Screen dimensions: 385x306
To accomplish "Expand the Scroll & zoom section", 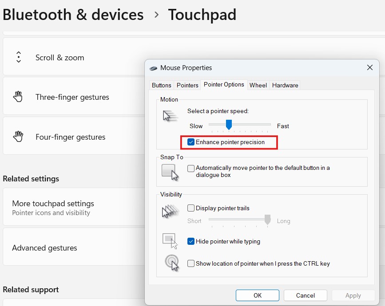I will (x=60, y=58).
